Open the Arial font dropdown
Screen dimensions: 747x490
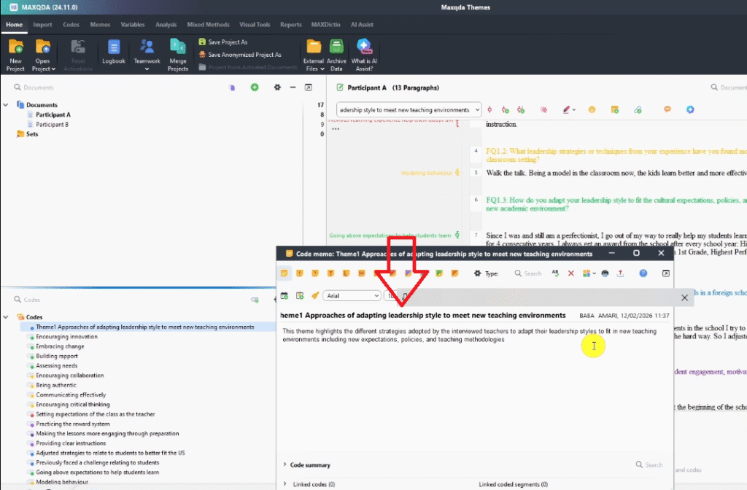click(352, 296)
